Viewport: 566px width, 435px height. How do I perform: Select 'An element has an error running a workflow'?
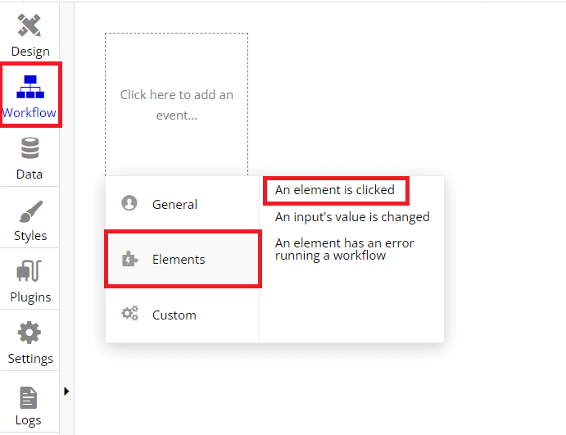click(344, 249)
